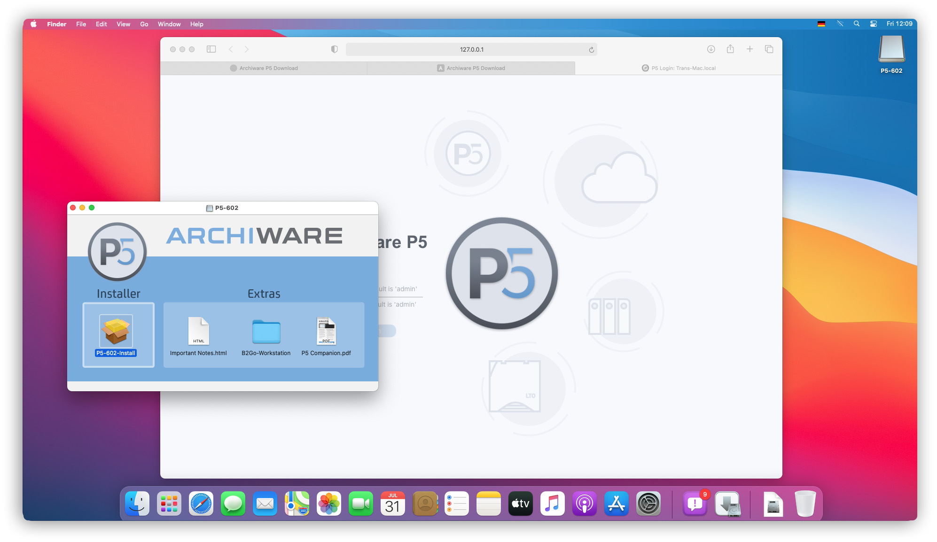The image size is (937, 542).
Task: Click the 127.0.0.1 address field
Action: click(x=471, y=49)
